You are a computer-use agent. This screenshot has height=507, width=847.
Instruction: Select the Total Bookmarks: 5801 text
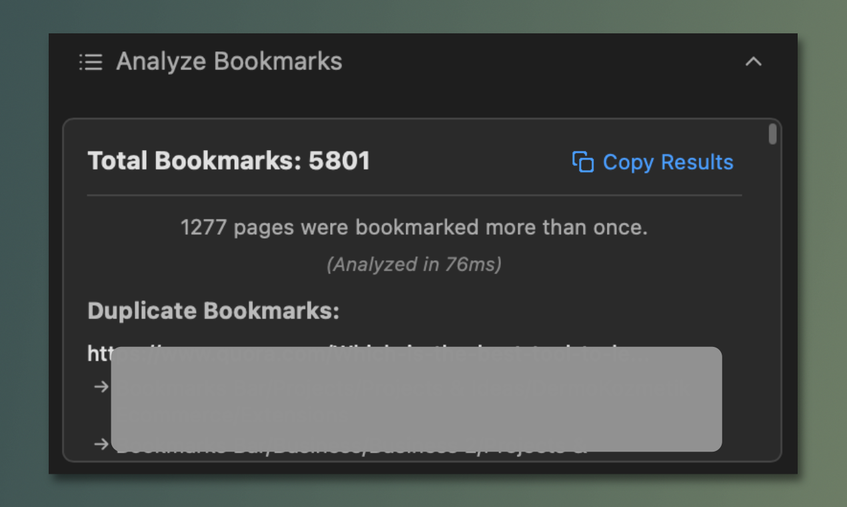pos(228,160)
